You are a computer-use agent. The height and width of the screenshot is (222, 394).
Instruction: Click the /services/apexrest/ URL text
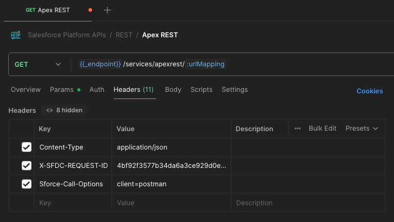point(154,64)
